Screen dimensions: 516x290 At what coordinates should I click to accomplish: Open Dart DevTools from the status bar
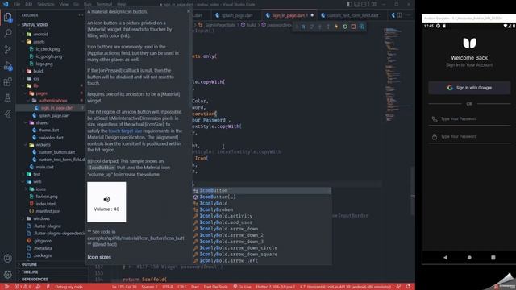click(215, 287)
